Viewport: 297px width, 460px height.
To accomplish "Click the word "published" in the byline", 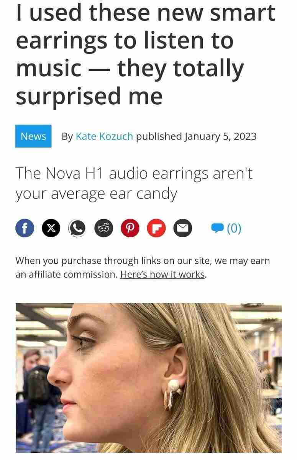I will pyautogui.click(x=159, y=136).
